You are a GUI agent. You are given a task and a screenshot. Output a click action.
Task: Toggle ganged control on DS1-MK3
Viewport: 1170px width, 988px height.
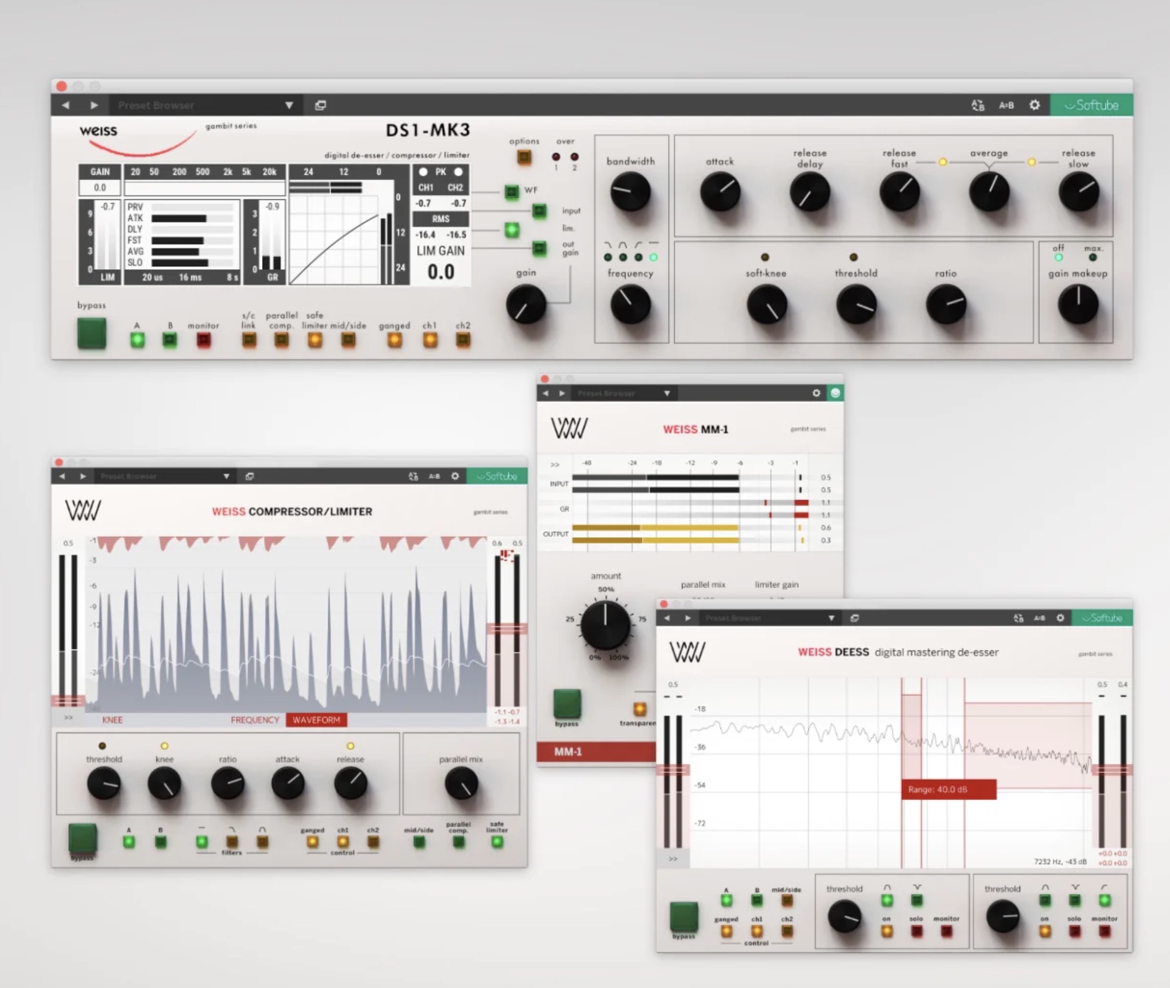coord(395,340)
